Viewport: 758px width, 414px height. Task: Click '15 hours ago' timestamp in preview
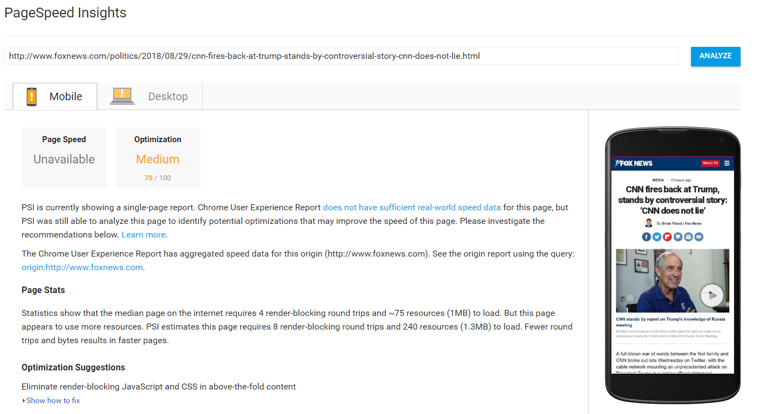(x=681, y=180)
